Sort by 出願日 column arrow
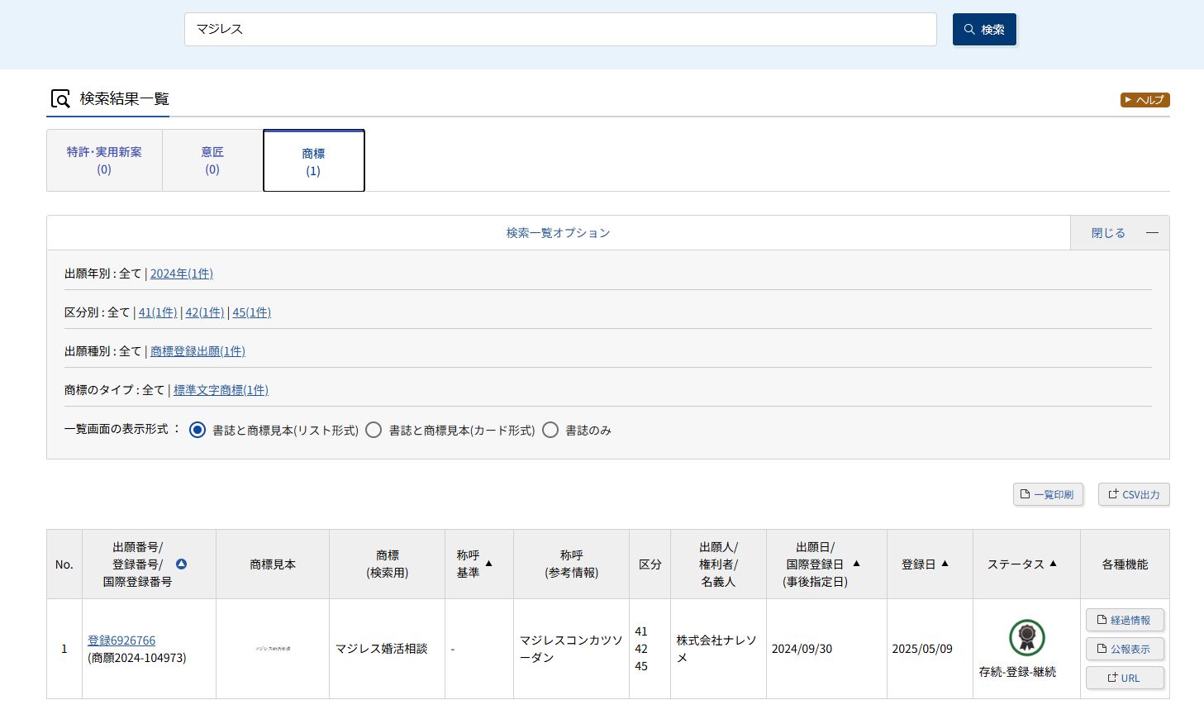The height and width of the screenshot is (719, 1204). [856, 564]
